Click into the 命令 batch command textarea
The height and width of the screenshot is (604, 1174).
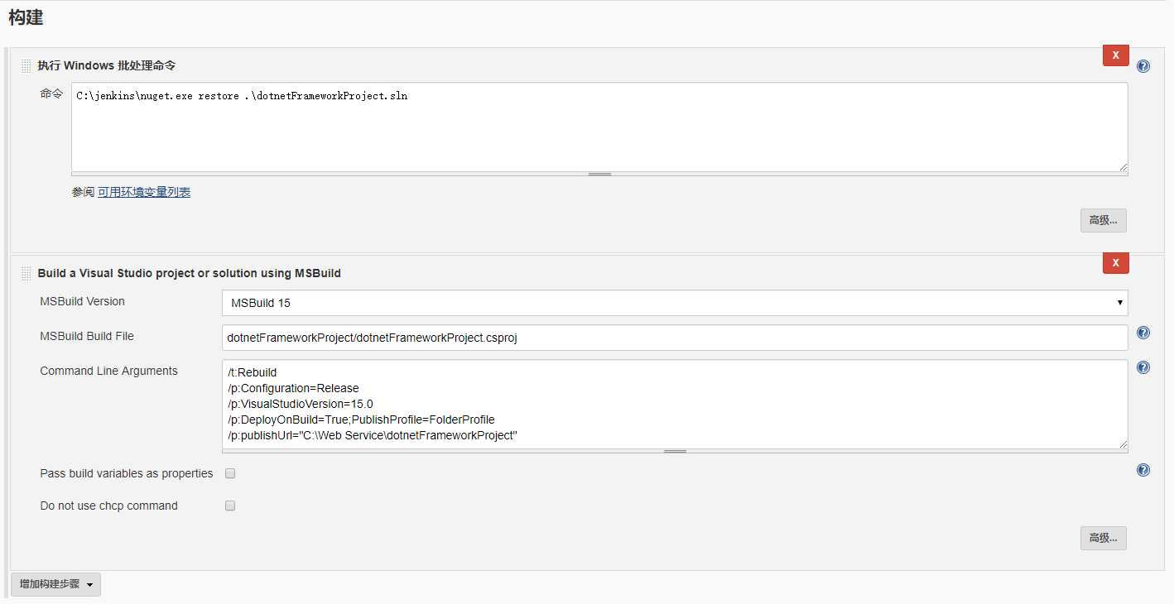pos(599,127)
